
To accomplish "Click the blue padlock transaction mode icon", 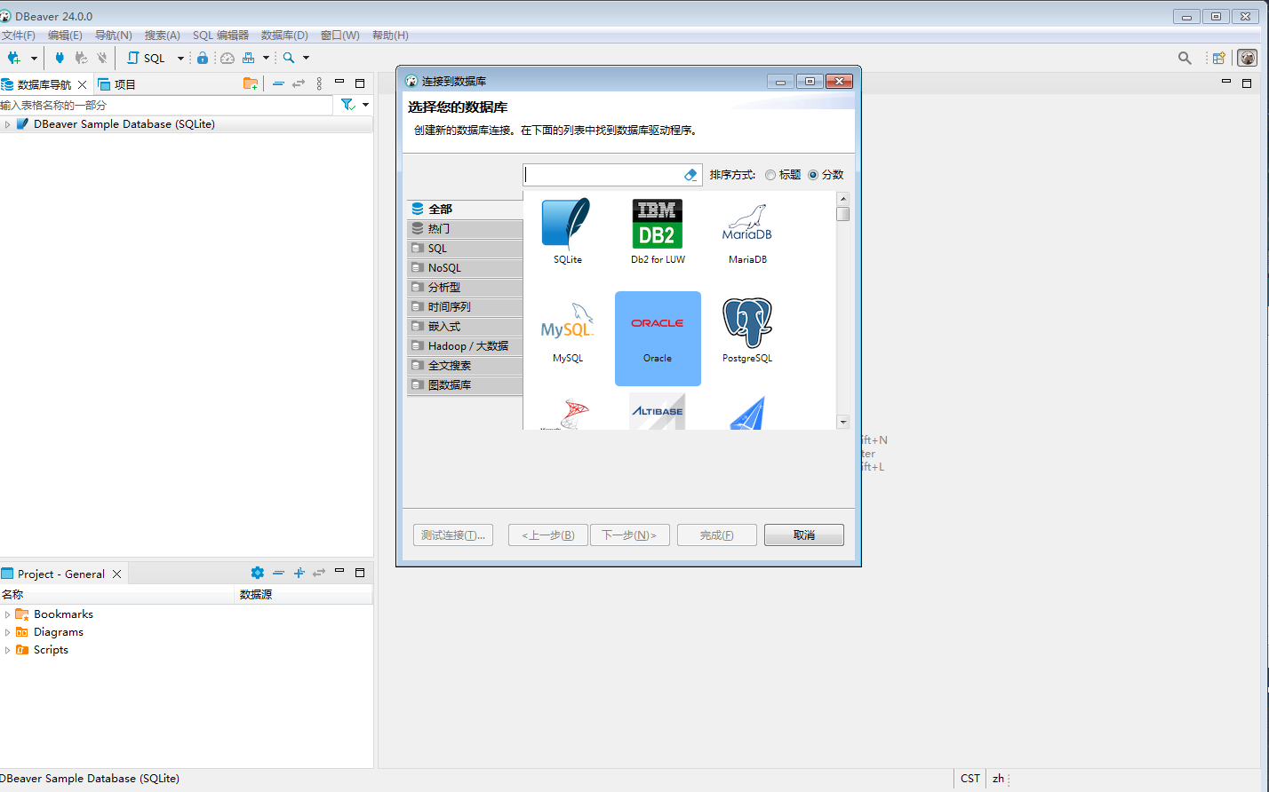I will click(x=203, y=58).
